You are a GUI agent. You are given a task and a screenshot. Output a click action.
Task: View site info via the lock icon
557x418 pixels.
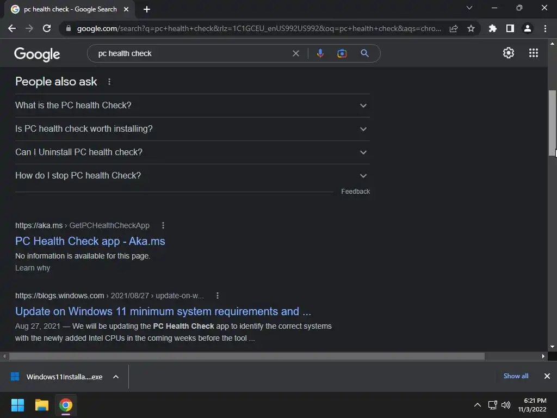[68, 28]
